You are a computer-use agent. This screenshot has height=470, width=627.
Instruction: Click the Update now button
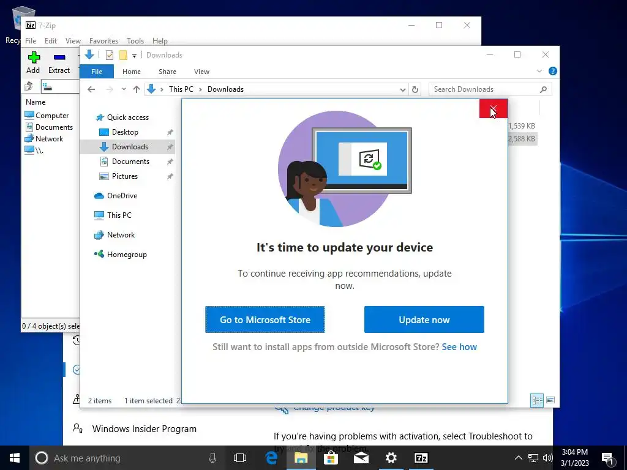[x=424, y=319]
